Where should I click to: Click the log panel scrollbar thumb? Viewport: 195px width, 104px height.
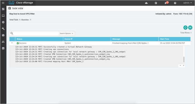184,60
